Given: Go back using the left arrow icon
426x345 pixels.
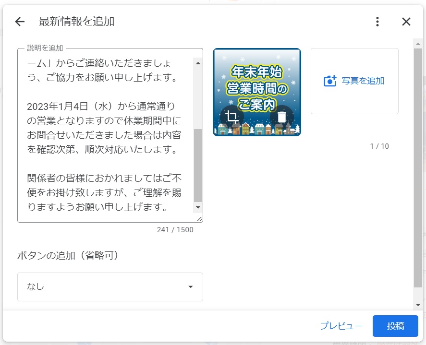Looking at the screenshot, I should [x=20, y=22].
